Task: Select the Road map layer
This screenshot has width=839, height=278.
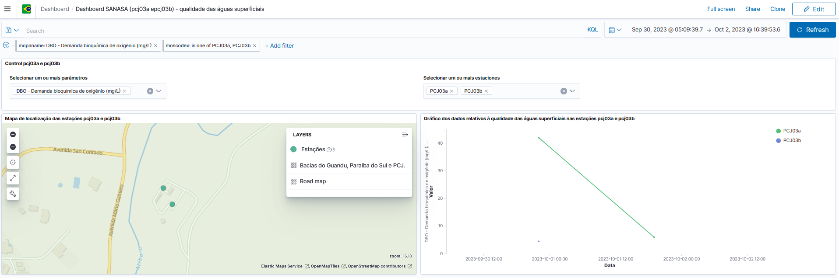Action: click(313, 181)
